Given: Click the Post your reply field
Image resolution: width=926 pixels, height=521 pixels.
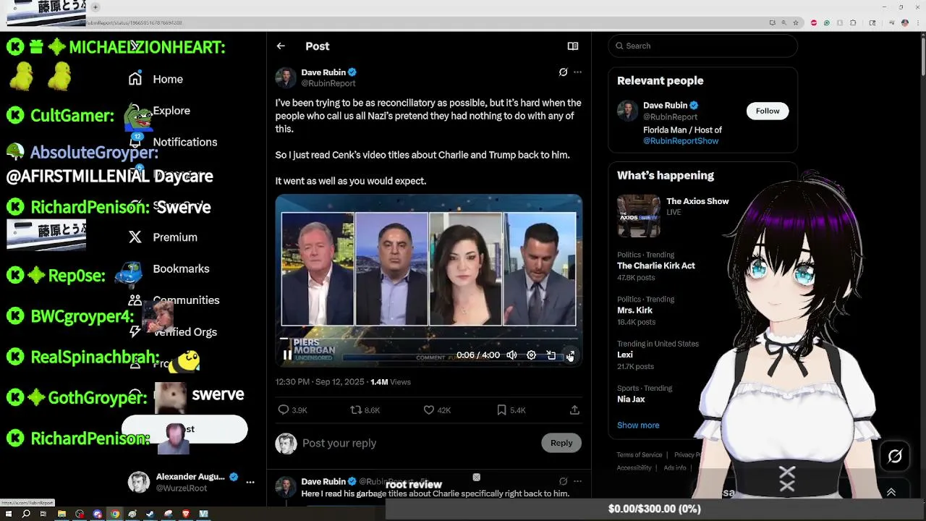Looking at the screenshot, I should [418, 443].
